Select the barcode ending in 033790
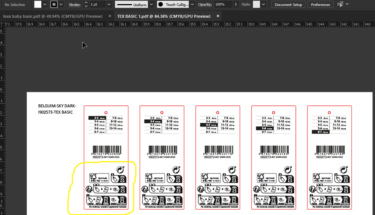This screenshot has width=375, height=215. pos(330,150)
